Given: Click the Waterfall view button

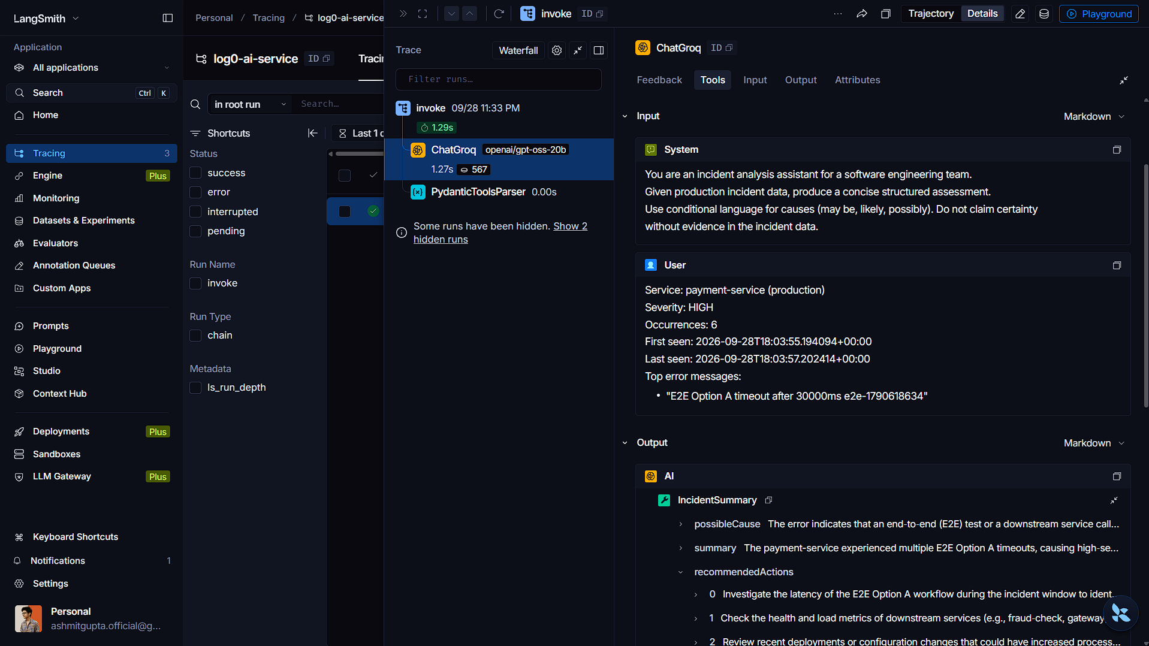Looking at the screenshot, I should (518, 50).
